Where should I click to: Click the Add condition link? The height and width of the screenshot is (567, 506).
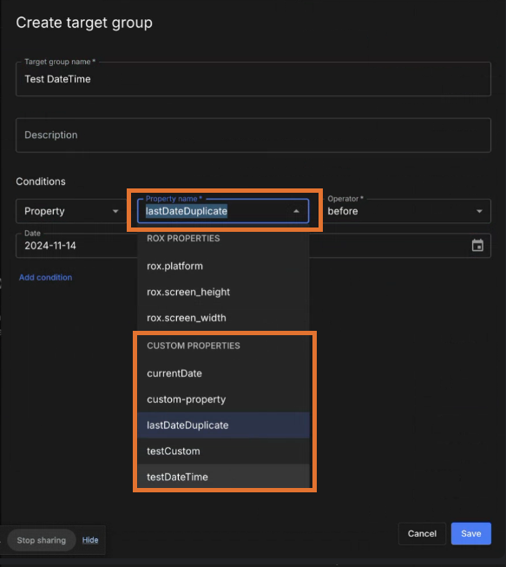[x=45, y=277]
